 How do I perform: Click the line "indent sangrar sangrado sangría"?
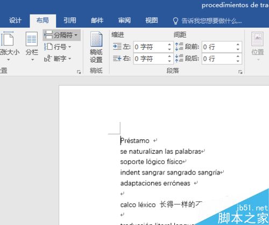[x=170, y=172]
